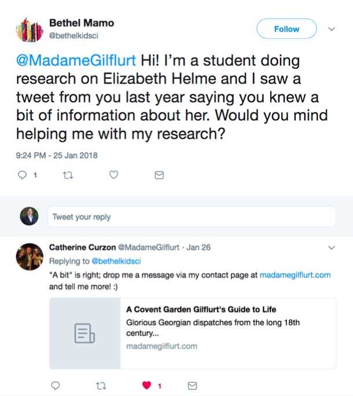The height and width of the screenshot is (396, 353).
Task: Click the link card document placeholder icon
Action: coord(84,333)
